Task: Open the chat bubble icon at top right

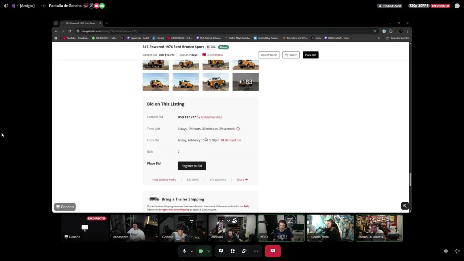Action: pyautogui.click(x=457, y=6)
